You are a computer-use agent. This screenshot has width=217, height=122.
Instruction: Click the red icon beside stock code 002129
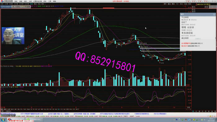[197, 4]
